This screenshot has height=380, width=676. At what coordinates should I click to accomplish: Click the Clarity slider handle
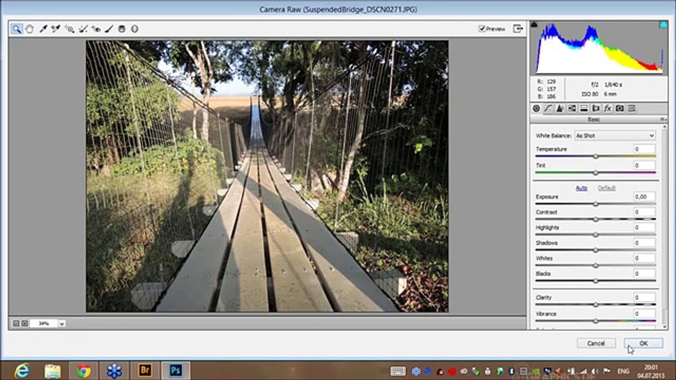click(x=596, y=305)
